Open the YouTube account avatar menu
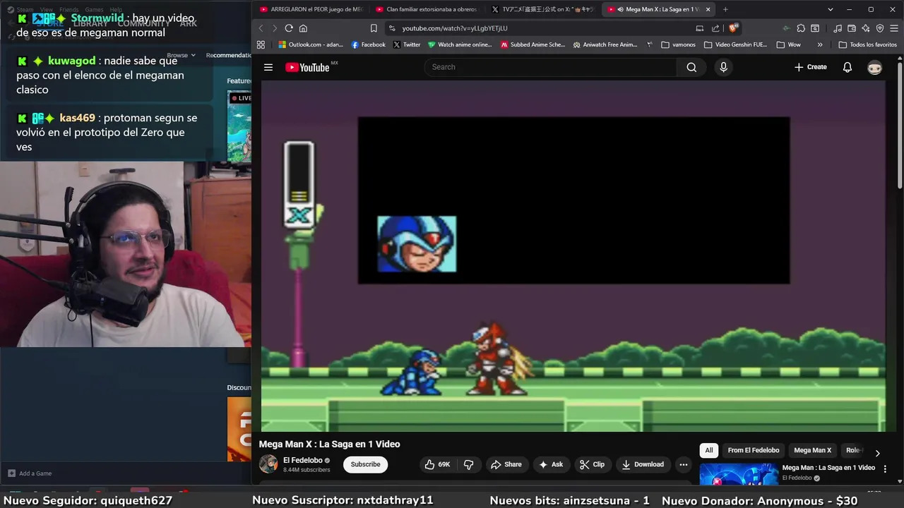This screenshot has height=508, width=904. tap(875, 67)
